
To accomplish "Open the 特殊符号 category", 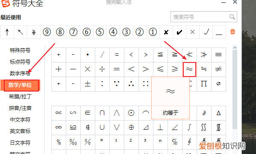I will (x=20, y=50).
